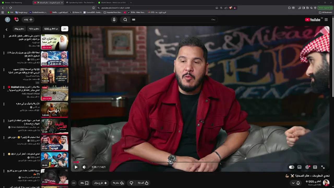
Task: Open the Brave Shields lion icon
Action: tap(231, 8)
